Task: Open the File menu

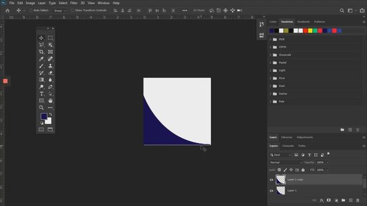Action: click(11, 3)
